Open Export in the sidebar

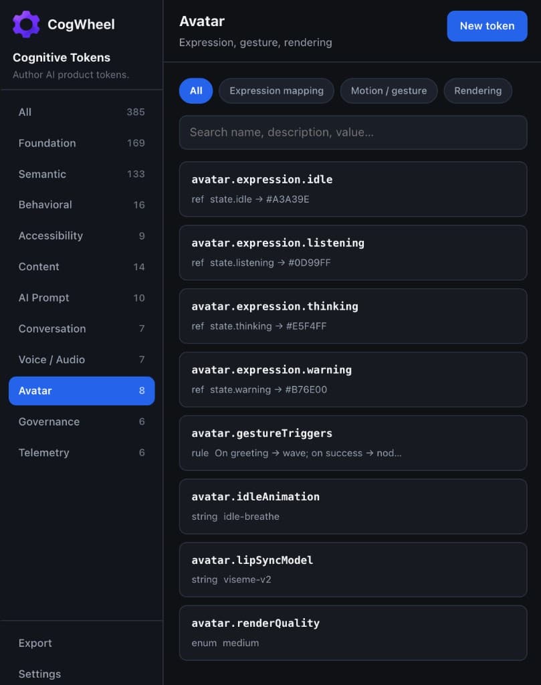pos(82,644)
